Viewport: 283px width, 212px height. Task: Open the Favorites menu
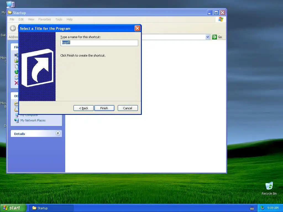[44, 19]
